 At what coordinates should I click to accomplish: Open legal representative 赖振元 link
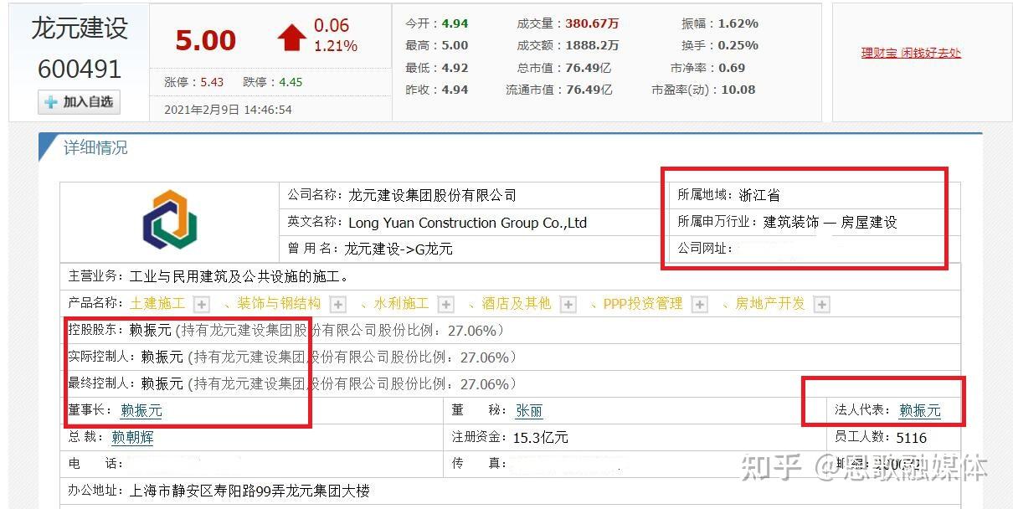tap(920, 410)
